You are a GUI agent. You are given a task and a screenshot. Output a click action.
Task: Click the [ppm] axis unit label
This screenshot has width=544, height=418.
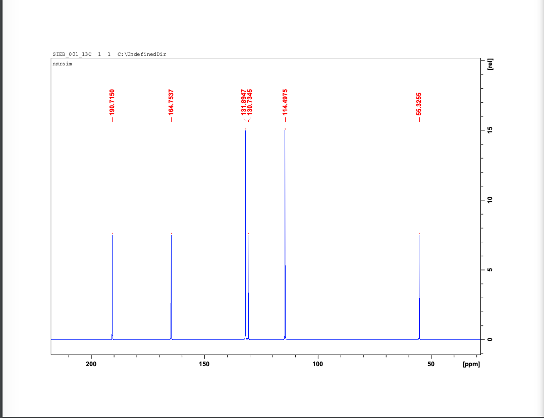click(x=470, y=364)
